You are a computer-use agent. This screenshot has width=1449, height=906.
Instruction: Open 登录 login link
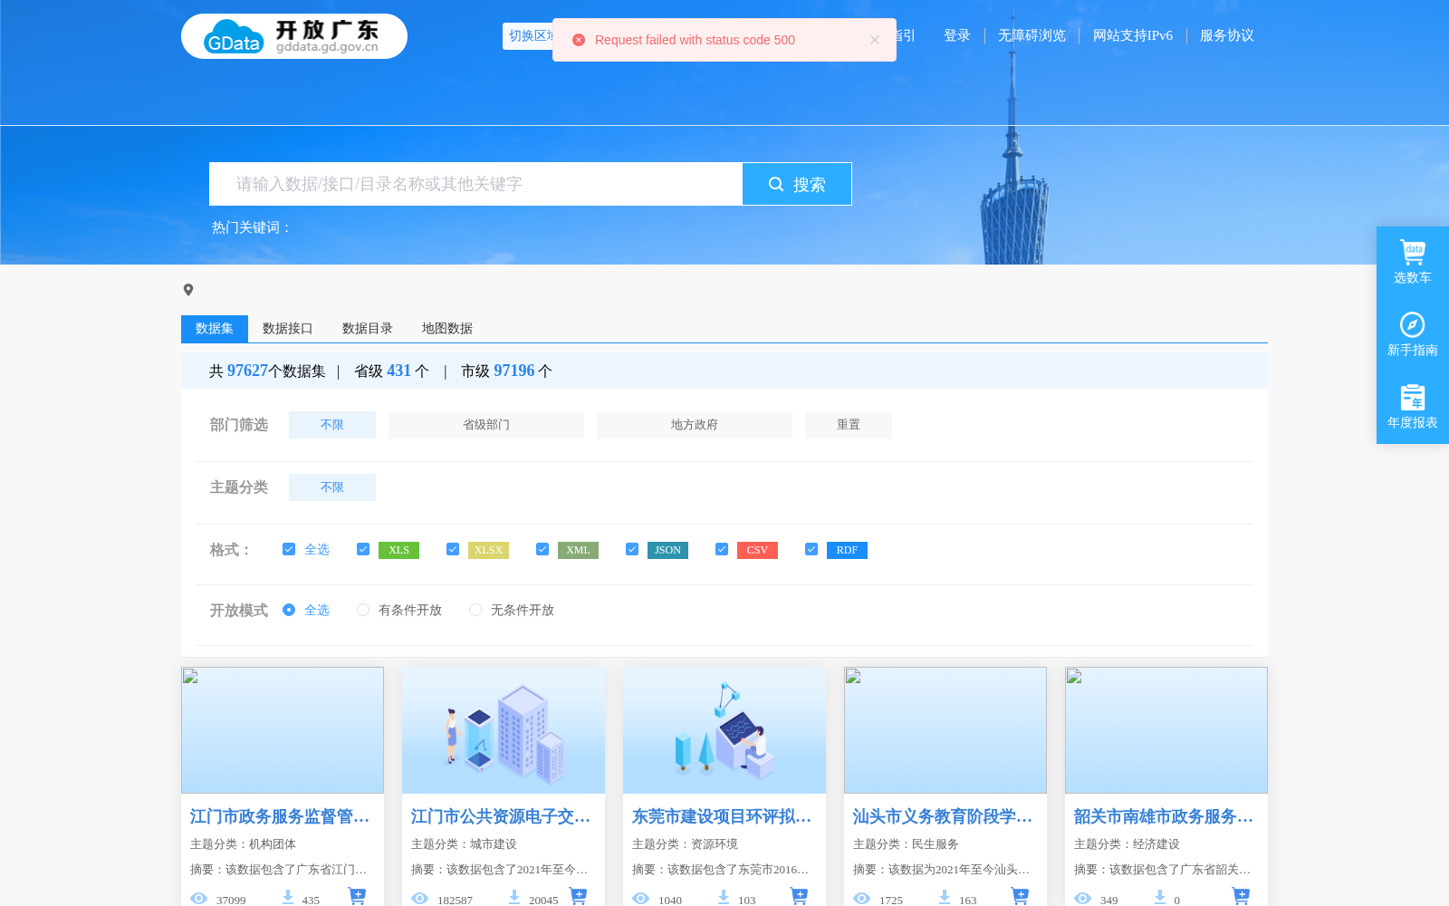(957, 35)
